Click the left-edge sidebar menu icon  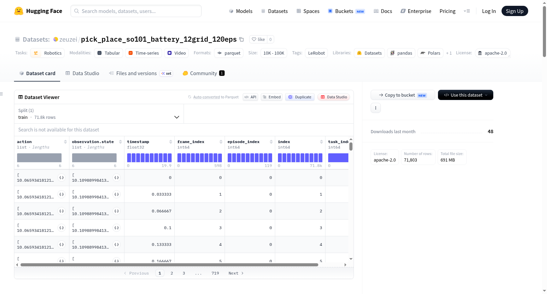click(2, 94)
